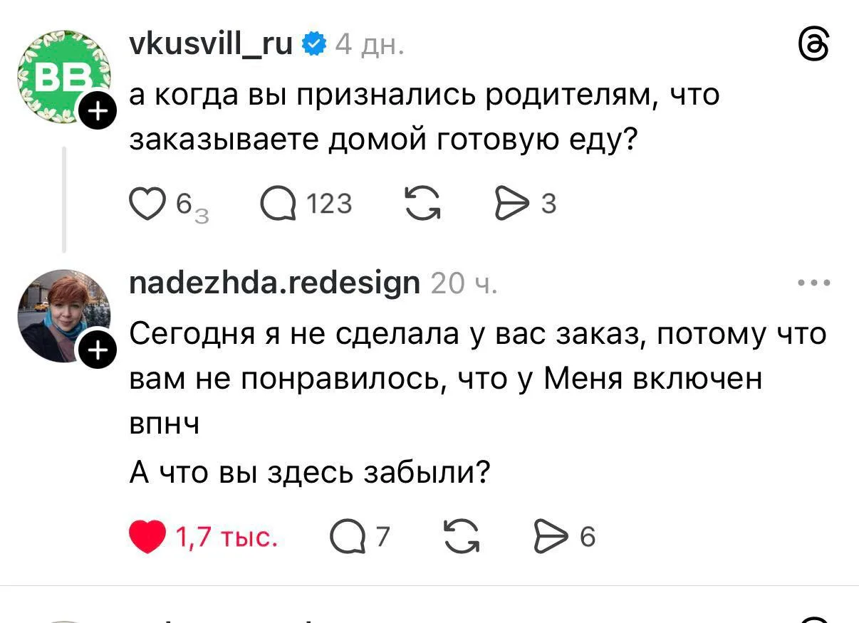Repost the nadezhda.redesign reply
The image size is (859, 623).
tap(461, 537)
